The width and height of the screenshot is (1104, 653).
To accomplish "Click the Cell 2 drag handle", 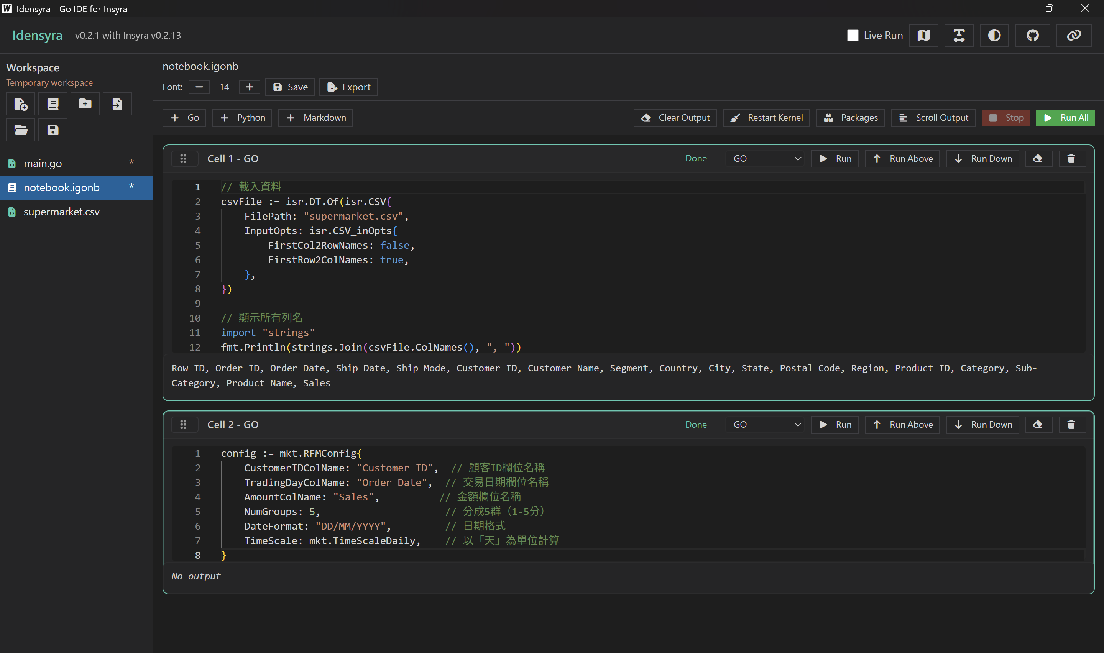I will 183,425.
